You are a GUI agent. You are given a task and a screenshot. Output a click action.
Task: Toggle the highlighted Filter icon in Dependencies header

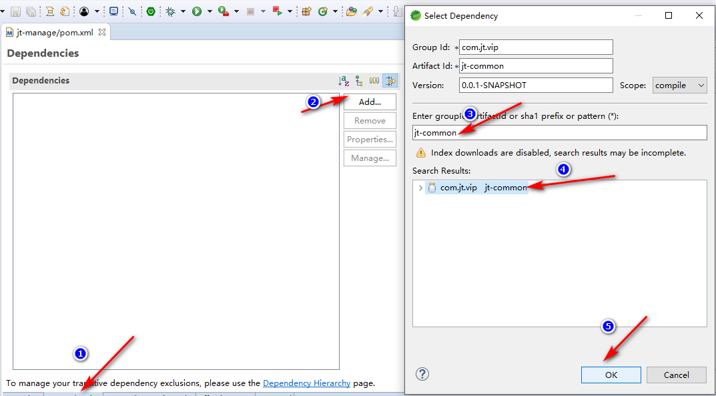(x=390, y=81)
